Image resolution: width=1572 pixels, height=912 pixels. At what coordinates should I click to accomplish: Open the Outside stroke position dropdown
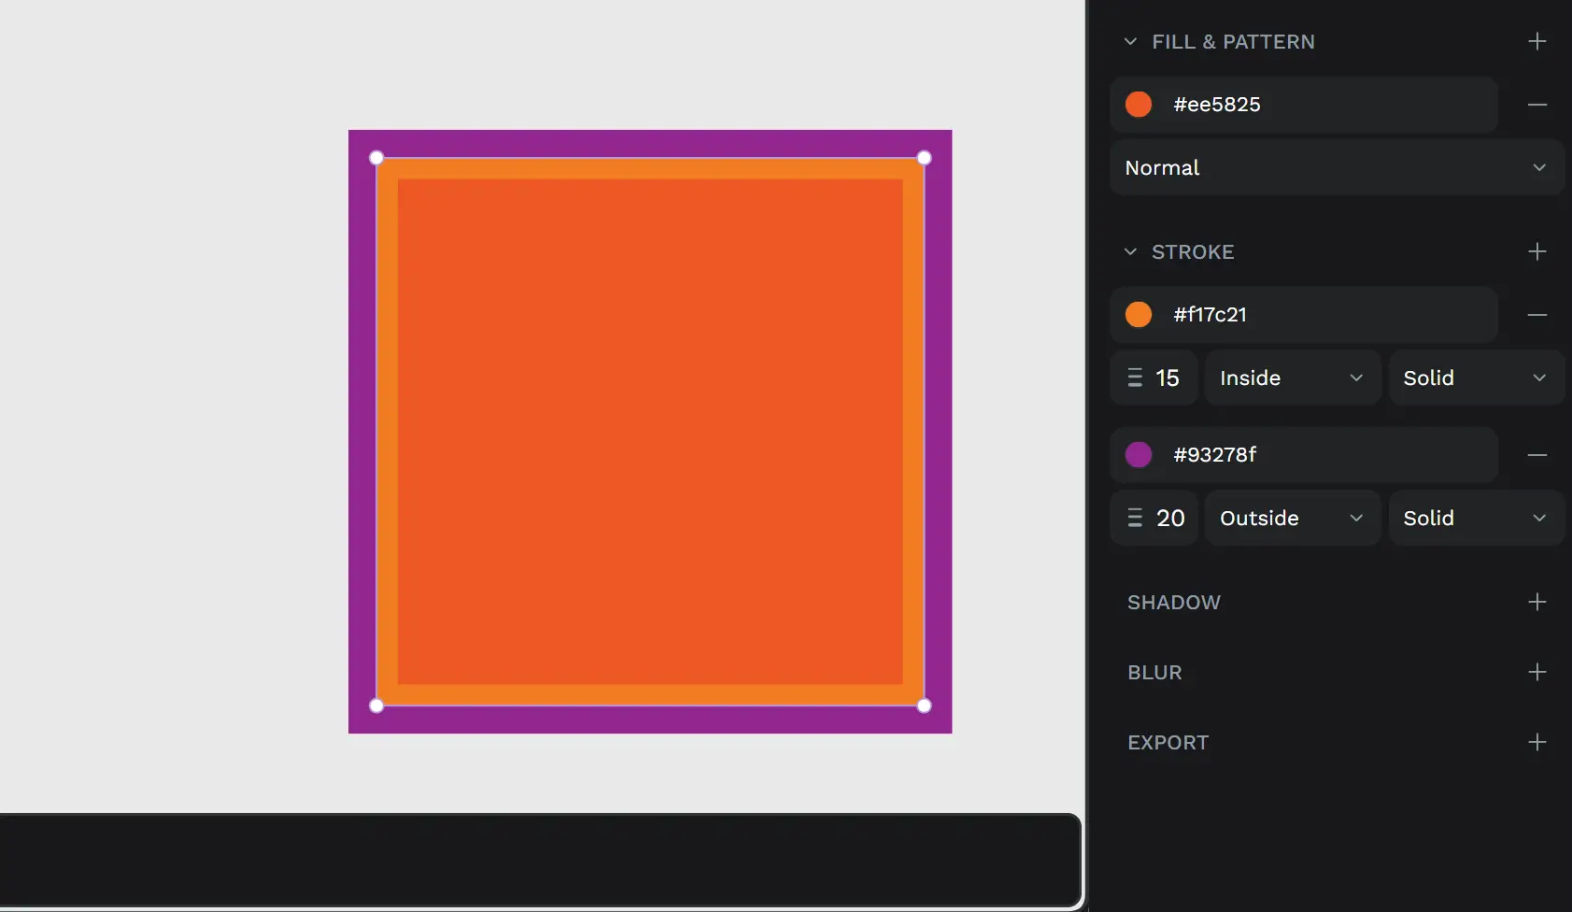1292,518
